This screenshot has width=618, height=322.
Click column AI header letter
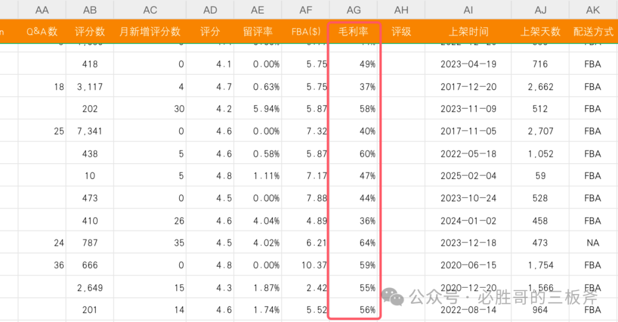pos(468,10)
